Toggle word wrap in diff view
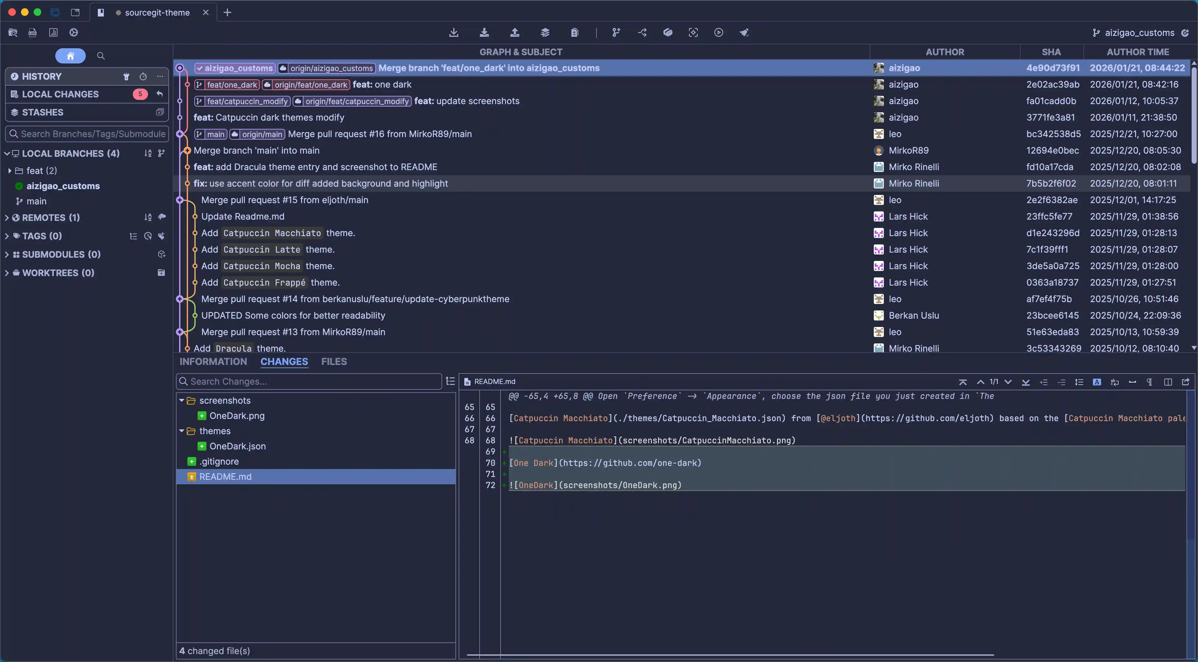Screen dimensions: 1198x662 [x=1115, y=382]
